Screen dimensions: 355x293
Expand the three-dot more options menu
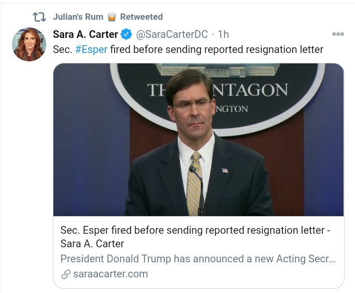pyautogui.click(x=338, y=34)
